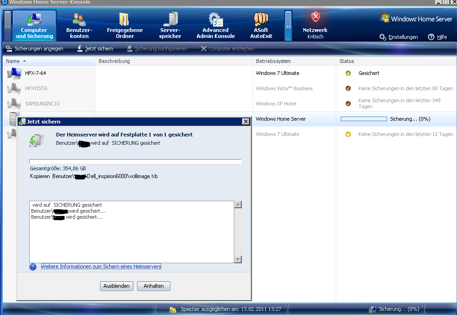The width and height of the screenshot is (457, 315).
Task: Click the Speicher ausgeglichen status bar icon
Action: pyautogui.click(x=173, y=310)
